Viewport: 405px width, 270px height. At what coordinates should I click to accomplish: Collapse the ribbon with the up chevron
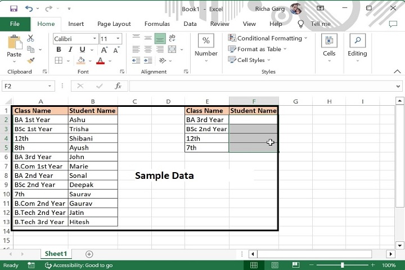pyautogui.click(x=397, y=71)
